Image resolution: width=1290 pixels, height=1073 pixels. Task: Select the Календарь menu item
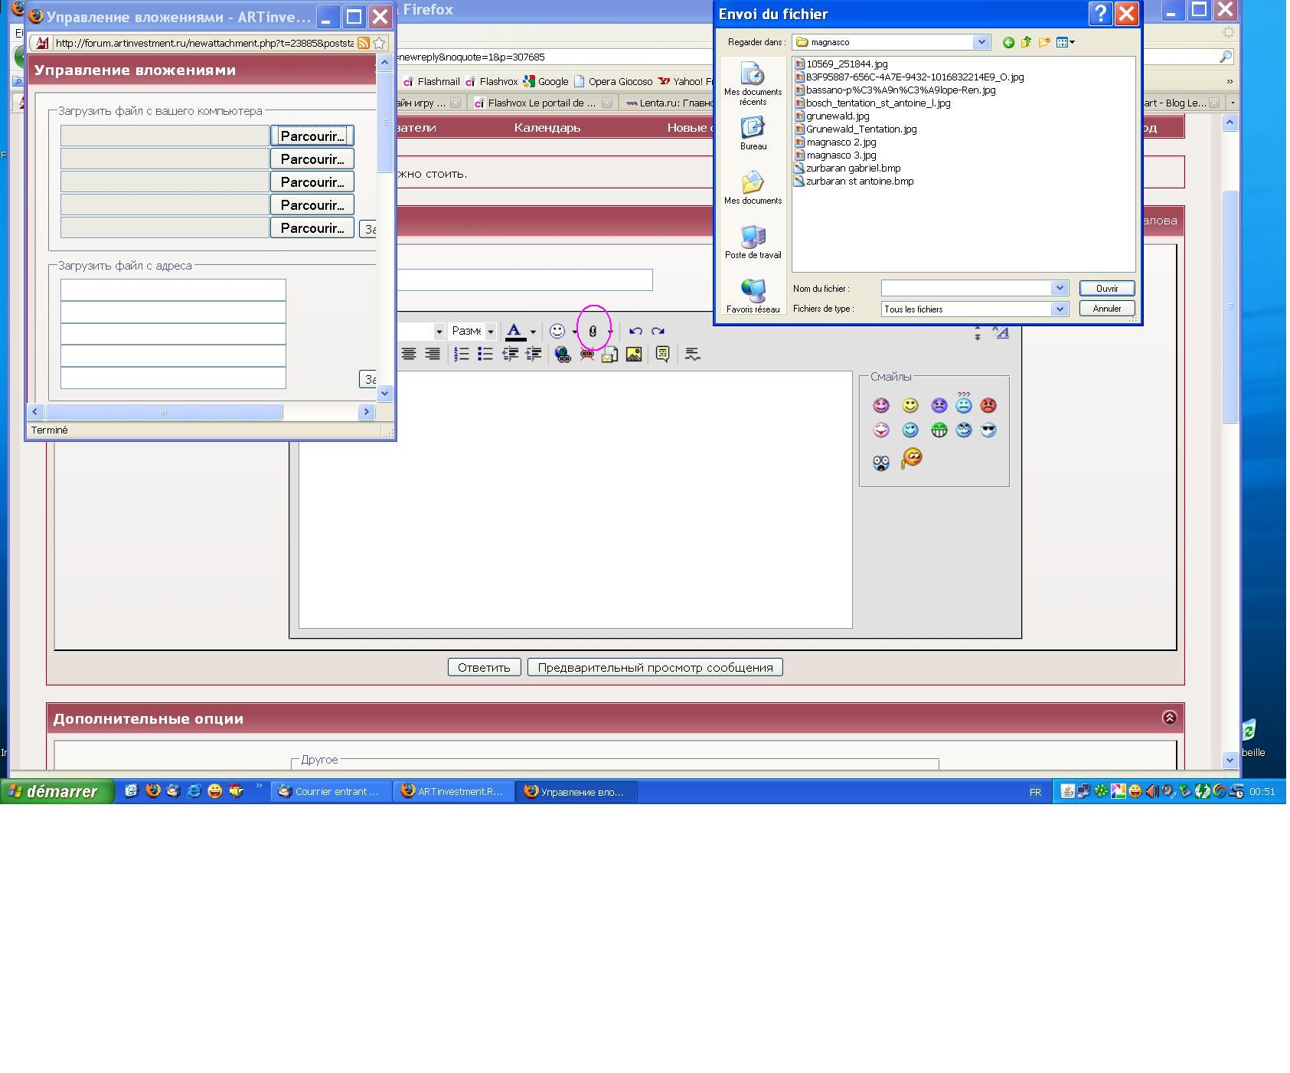(x=547, y=128)
